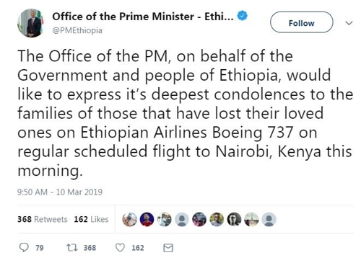Open the PM Ethiopia profile picture

pos(31,23)
